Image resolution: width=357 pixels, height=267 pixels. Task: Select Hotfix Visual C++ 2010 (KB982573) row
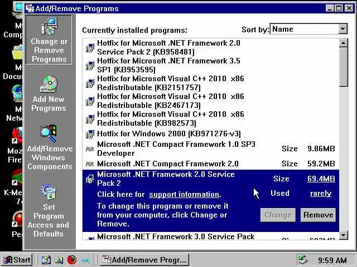tap(211, 118)
